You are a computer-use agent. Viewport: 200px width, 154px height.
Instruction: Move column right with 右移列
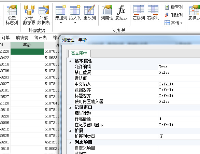coord(153,13)
